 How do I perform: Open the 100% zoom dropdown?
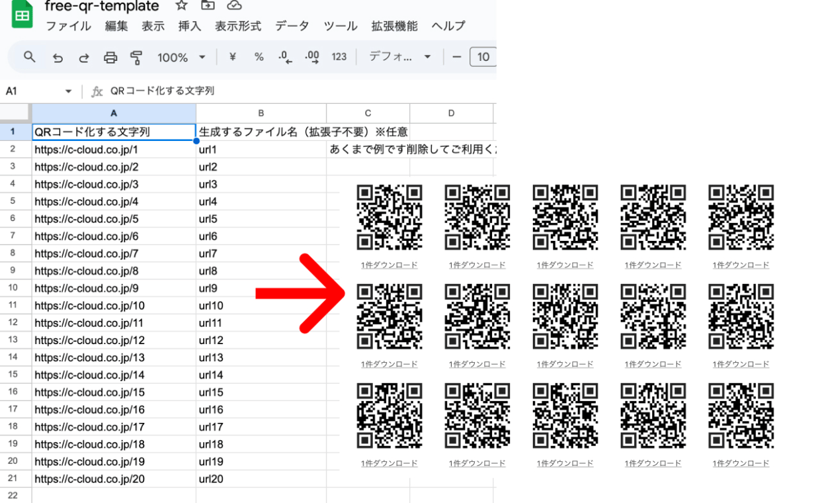181,58
